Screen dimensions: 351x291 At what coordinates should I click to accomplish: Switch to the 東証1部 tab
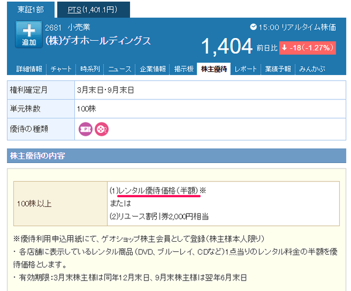pyautogui.click(x=30, y=9)
